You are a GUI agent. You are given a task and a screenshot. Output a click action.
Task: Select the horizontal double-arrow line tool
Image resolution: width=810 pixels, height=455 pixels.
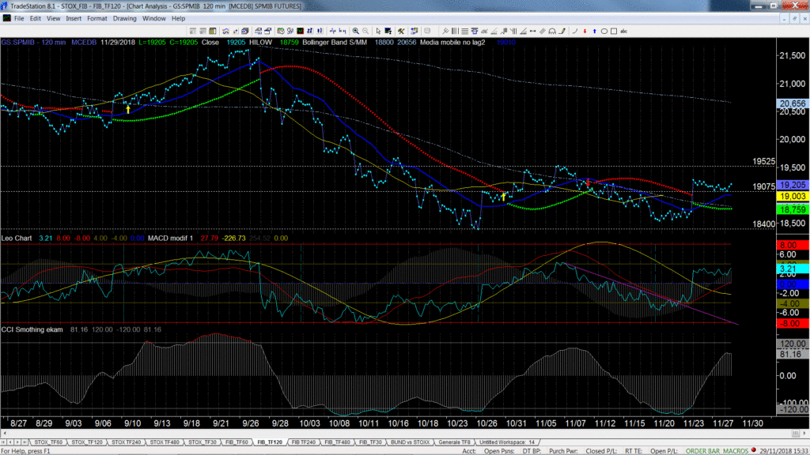point(532,31)
